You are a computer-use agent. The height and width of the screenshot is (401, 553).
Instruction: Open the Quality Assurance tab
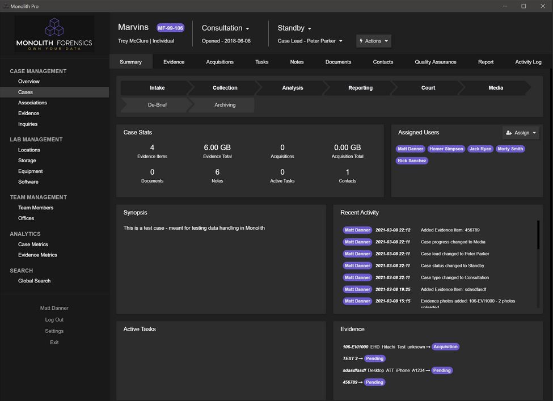(x=436, y=62)
